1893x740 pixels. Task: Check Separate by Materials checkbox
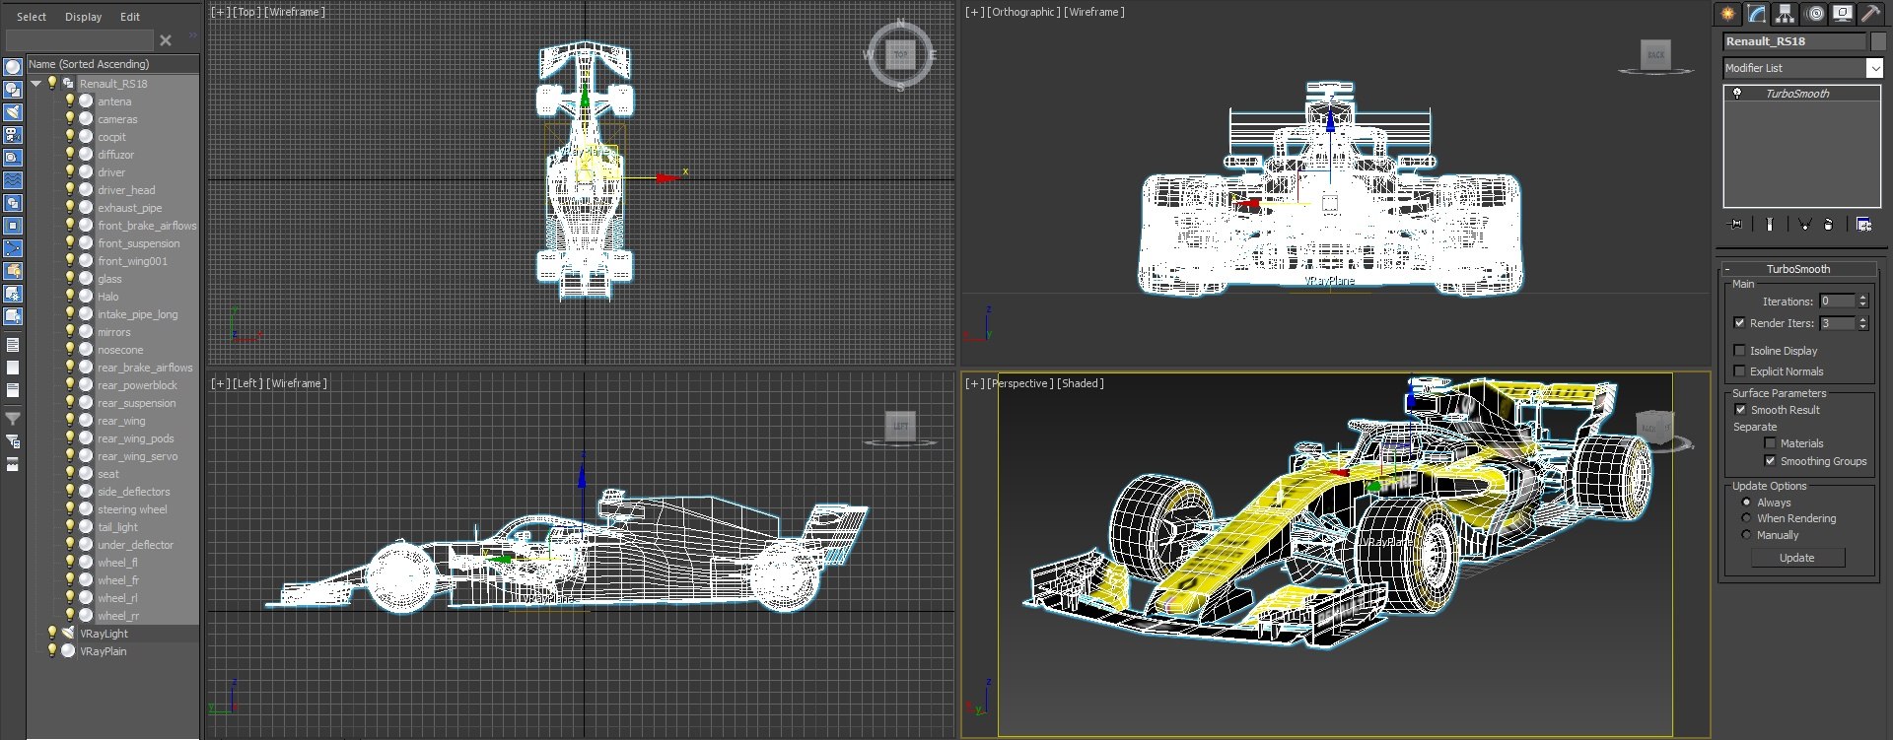point(1770,442)
